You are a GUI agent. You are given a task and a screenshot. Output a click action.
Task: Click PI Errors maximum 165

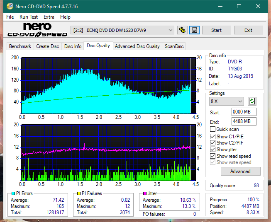pyautogui.click(x=60, y=206)
